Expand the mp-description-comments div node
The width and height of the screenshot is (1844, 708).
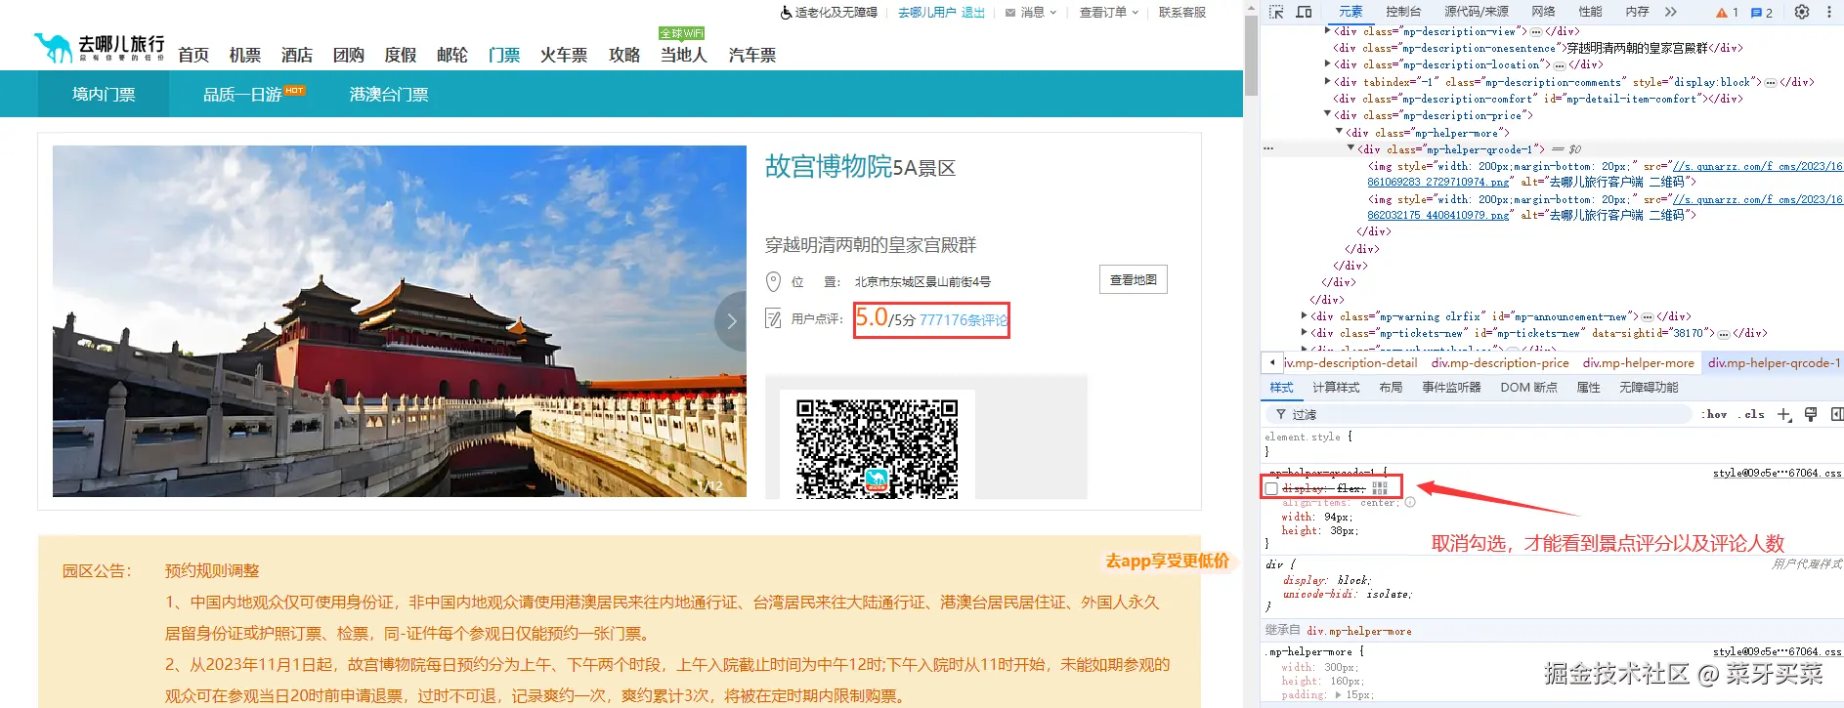tap(1327, 82)
